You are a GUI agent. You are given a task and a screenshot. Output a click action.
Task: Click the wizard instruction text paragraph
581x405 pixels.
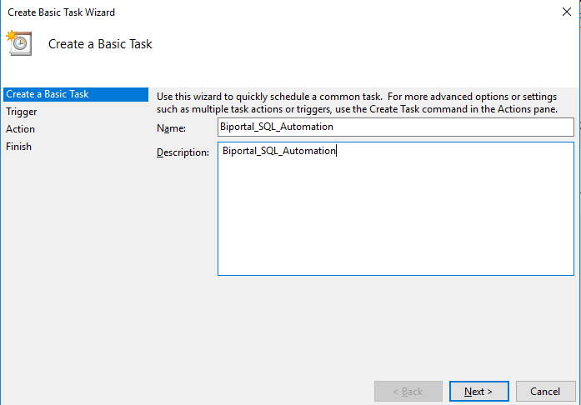pos(358,103)
